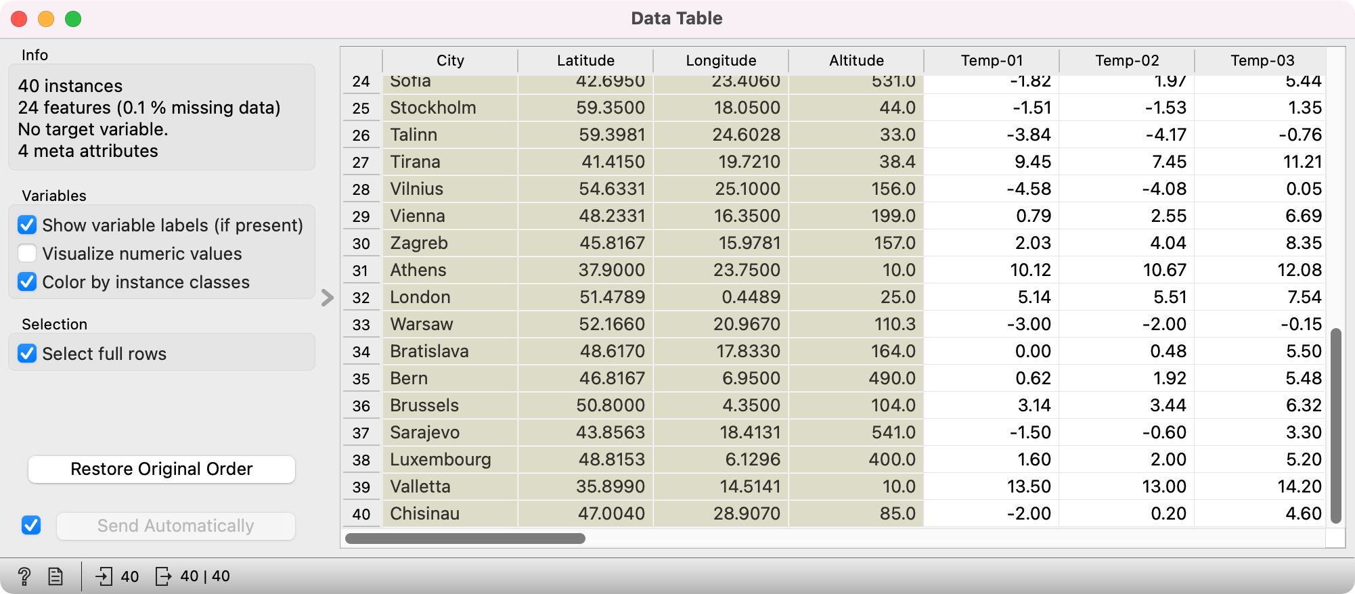Click the output data arrow icon
This screenshot has height=594, width=1355.
(x=163, y=576)
